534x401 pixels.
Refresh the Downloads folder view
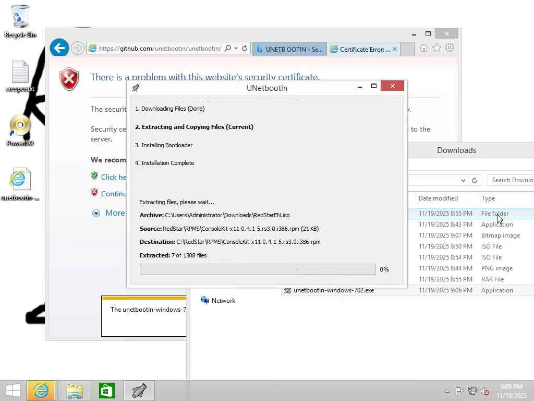475,180
